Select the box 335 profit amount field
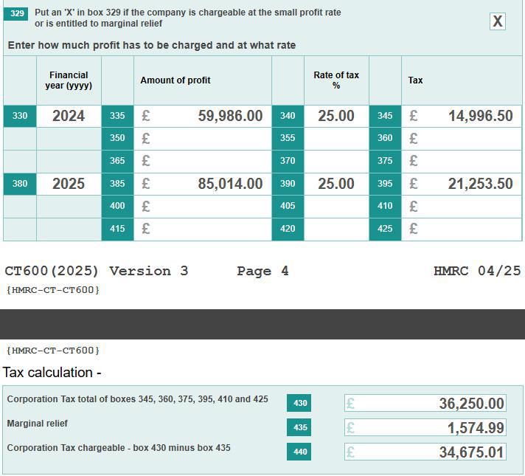 point(203,116)
